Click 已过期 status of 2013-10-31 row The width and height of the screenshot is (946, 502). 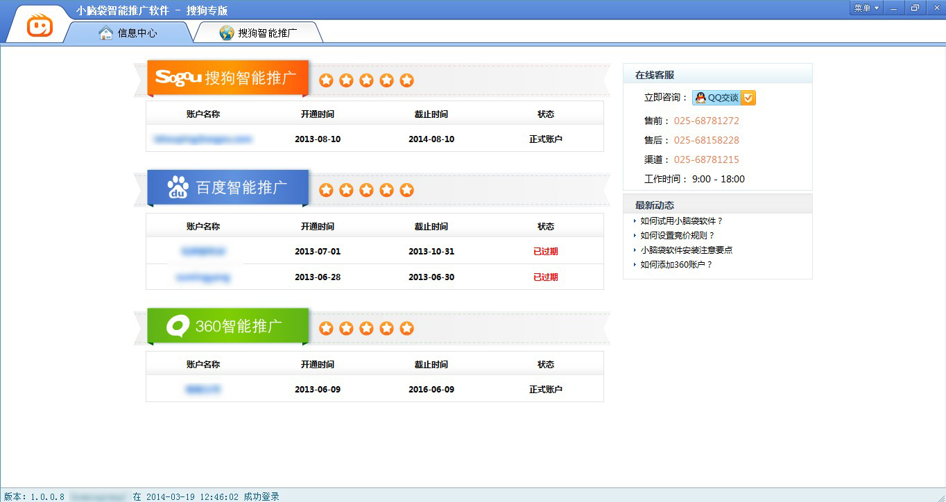(546, 252)
